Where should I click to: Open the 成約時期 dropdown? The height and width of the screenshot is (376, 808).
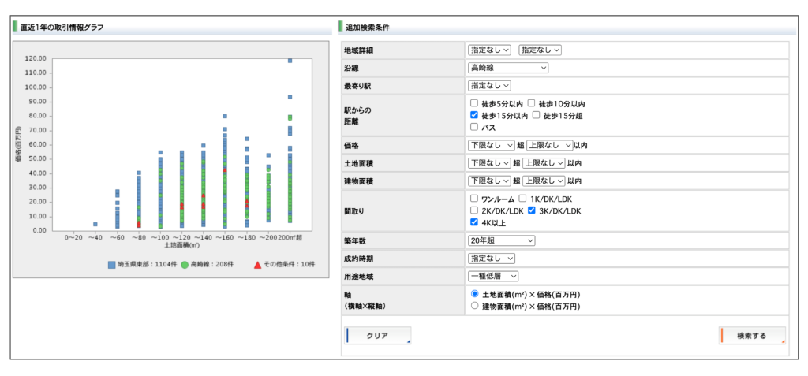coord(492,258)
